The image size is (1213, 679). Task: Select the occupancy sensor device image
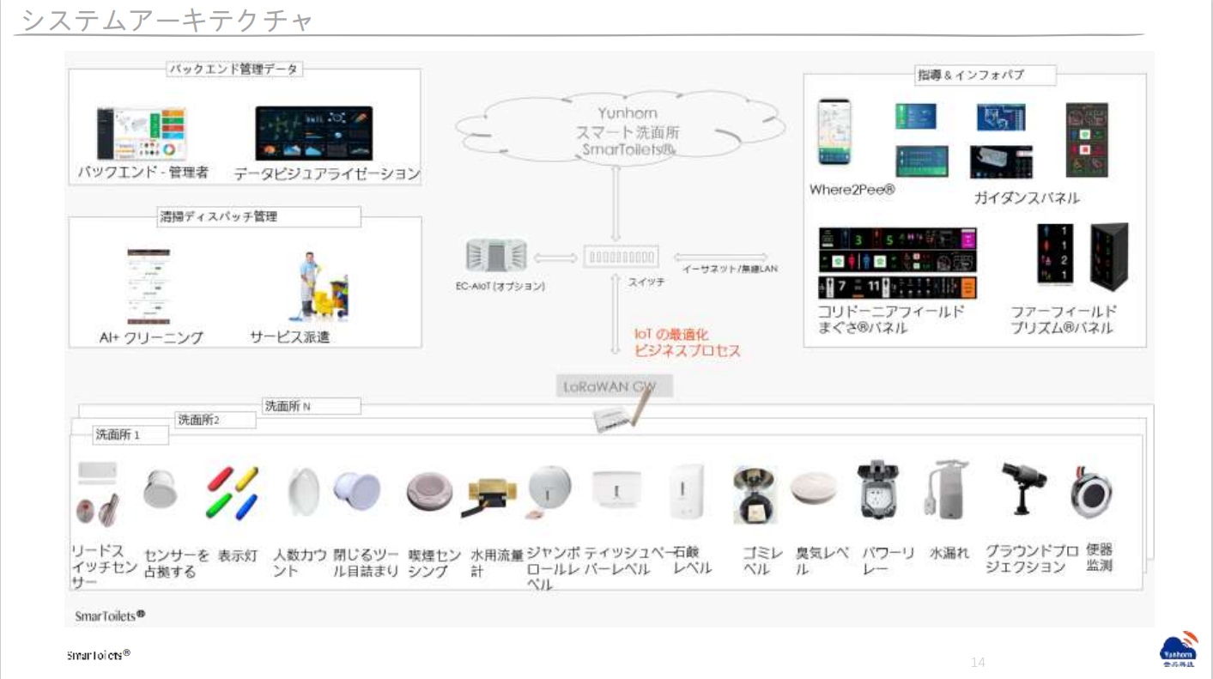161,489
